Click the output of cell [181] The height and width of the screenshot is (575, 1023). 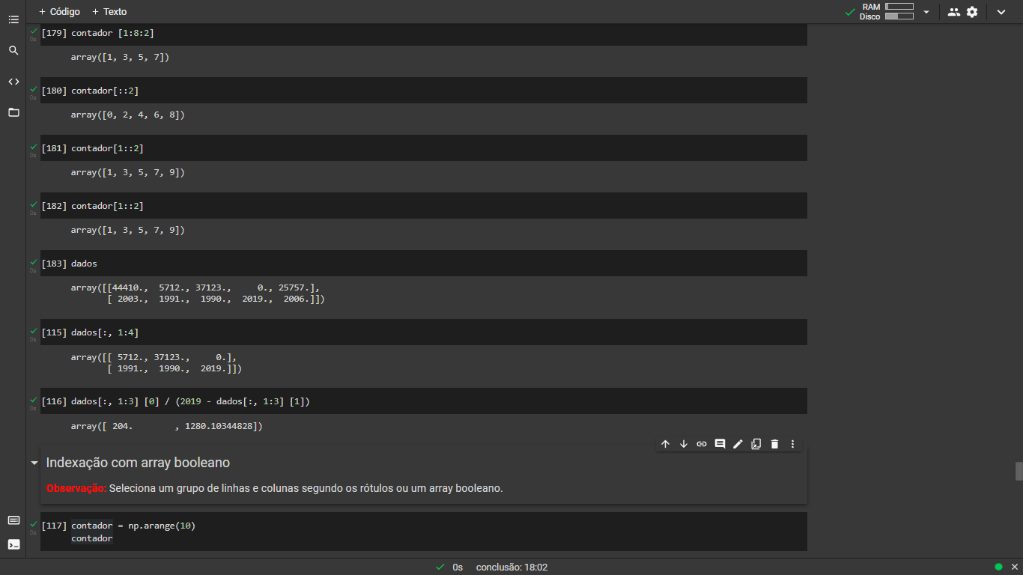(x=127, y=172)
